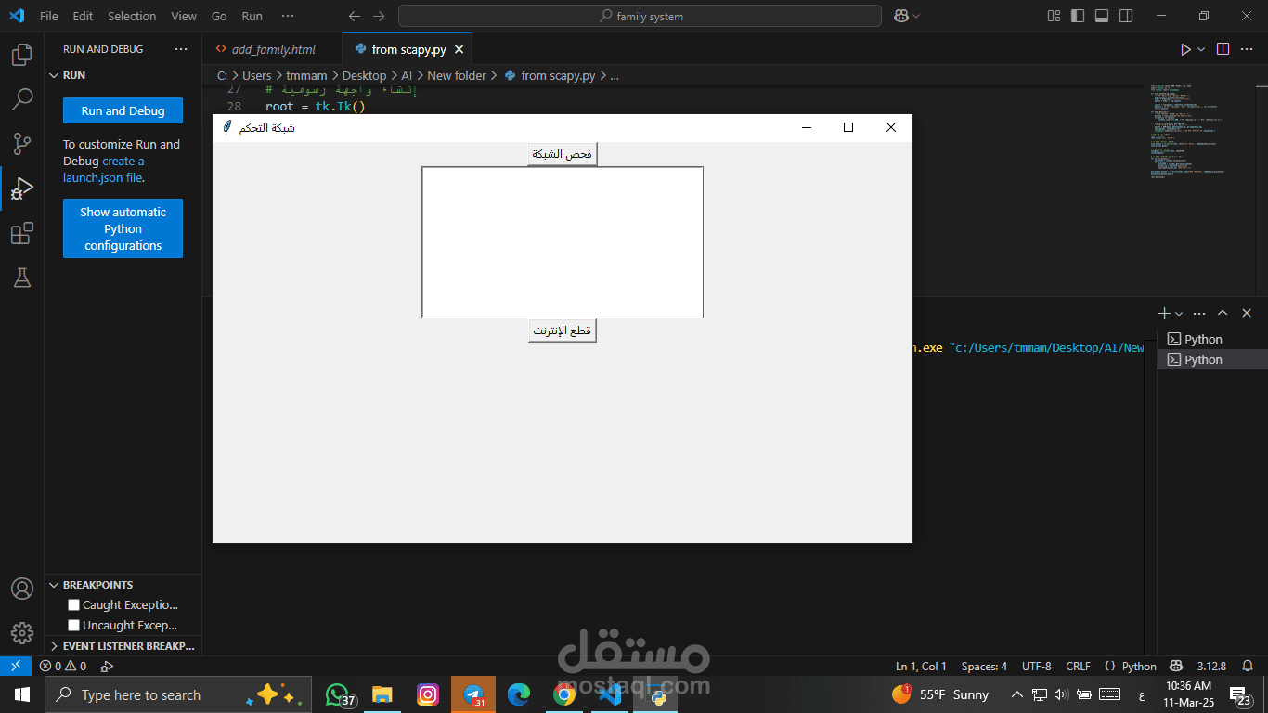Open the Copilot icon near search bar
This screenshot has width=1268, height=713.
tap(900, 16)
